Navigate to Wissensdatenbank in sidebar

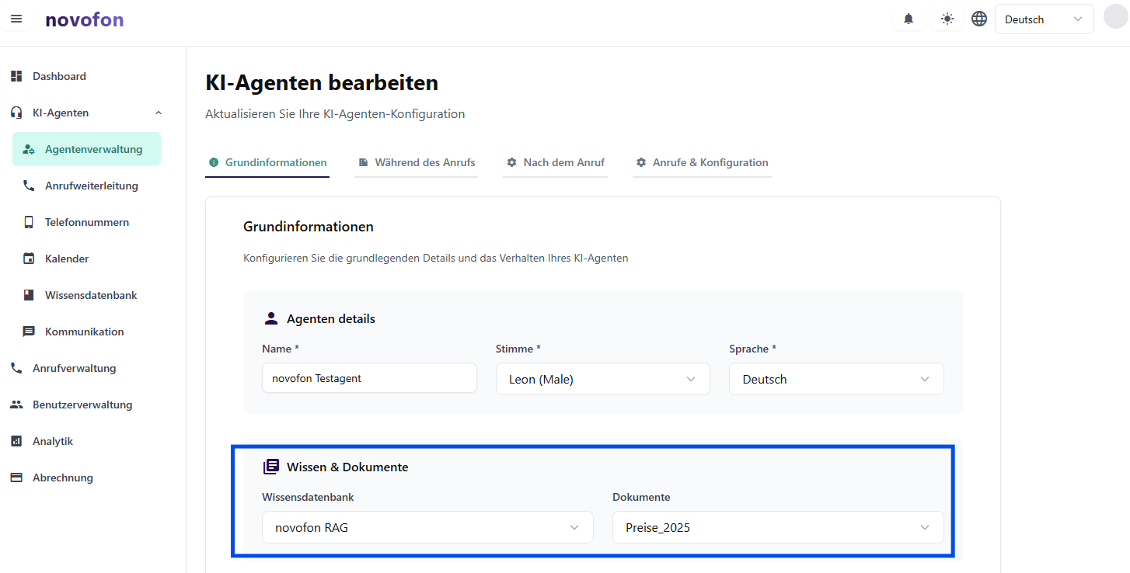point(91,295)
